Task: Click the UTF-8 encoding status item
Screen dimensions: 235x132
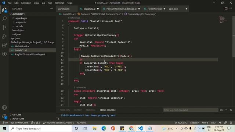Action: pos(205,123)
